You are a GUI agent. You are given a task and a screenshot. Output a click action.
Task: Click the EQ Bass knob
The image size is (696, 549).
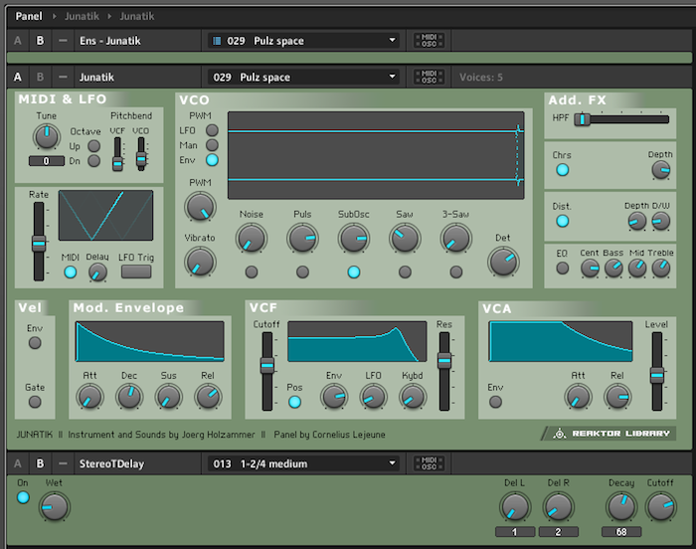pos(613,268)
